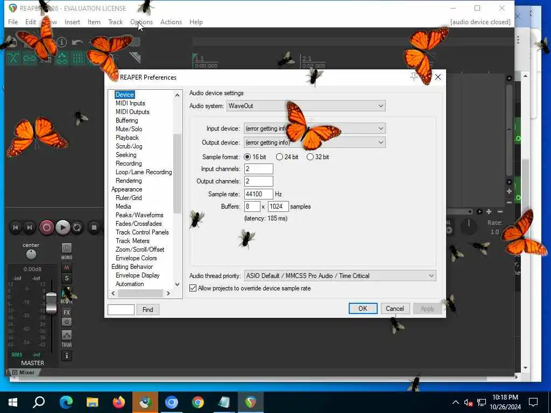Viewport: 551px width, 413px height.
Task: Open Windows Start menu
Action: (13, 402)
